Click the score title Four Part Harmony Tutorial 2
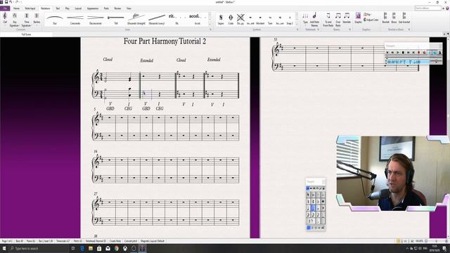The width and height of the screenshot is (450, 253). (x=165, y=41)
